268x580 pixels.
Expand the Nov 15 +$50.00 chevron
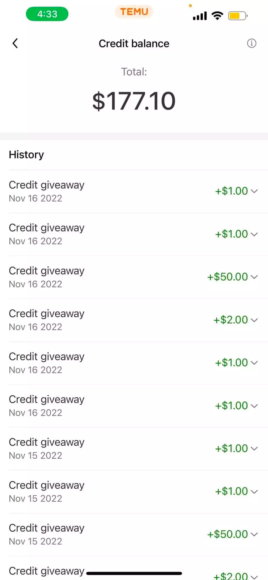[254, 534]
